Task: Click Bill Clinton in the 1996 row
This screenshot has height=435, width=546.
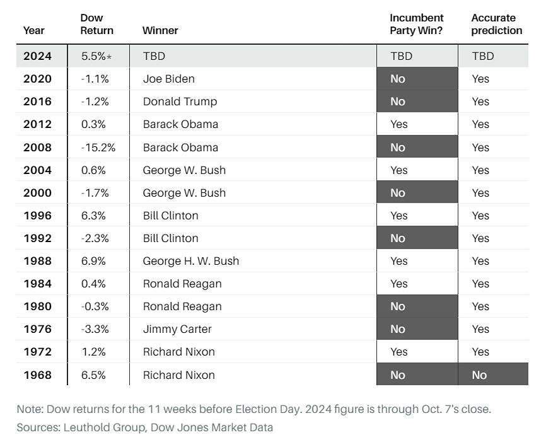Action: coord(170,216)
